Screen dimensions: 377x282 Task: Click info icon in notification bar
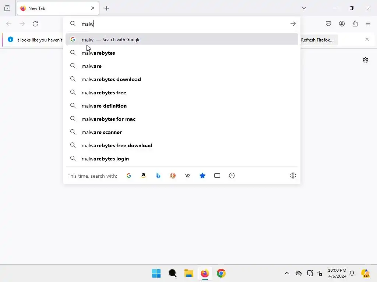(x=11, y=39)
